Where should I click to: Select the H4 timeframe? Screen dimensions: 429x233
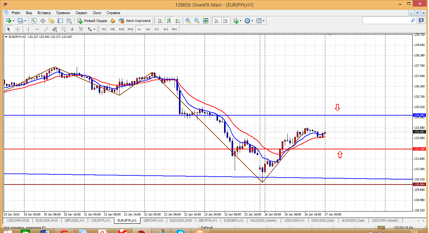click(148, 29)
